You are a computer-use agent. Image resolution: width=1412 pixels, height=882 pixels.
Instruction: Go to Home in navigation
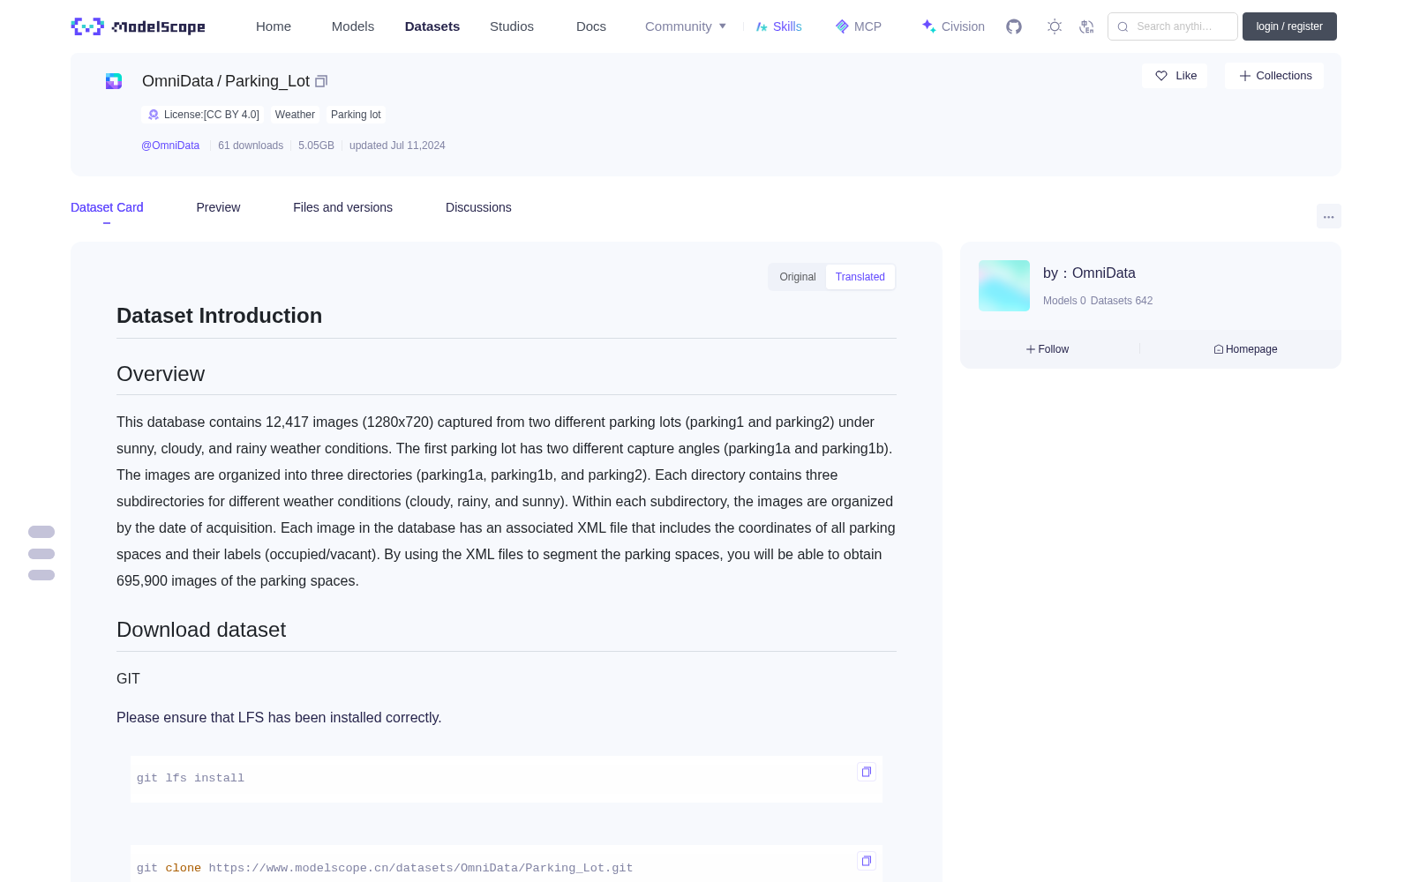(274, 26)
